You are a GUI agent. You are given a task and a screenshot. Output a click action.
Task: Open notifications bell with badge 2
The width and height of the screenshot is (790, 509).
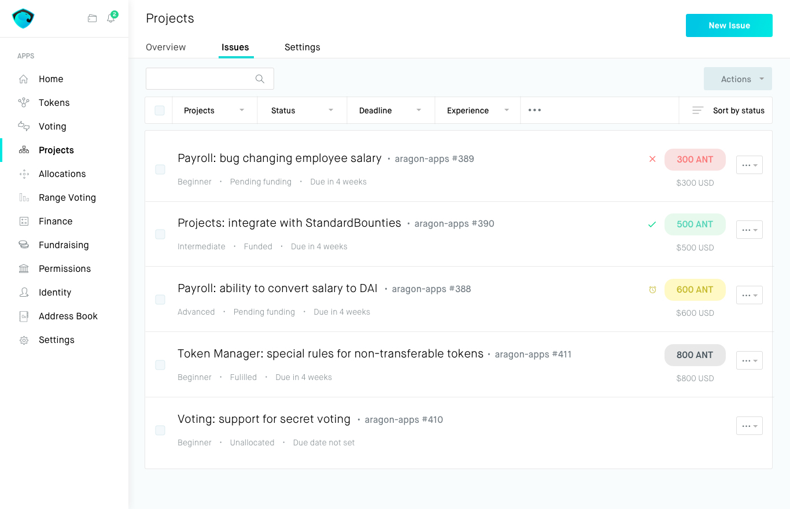[x=111, y=18]
